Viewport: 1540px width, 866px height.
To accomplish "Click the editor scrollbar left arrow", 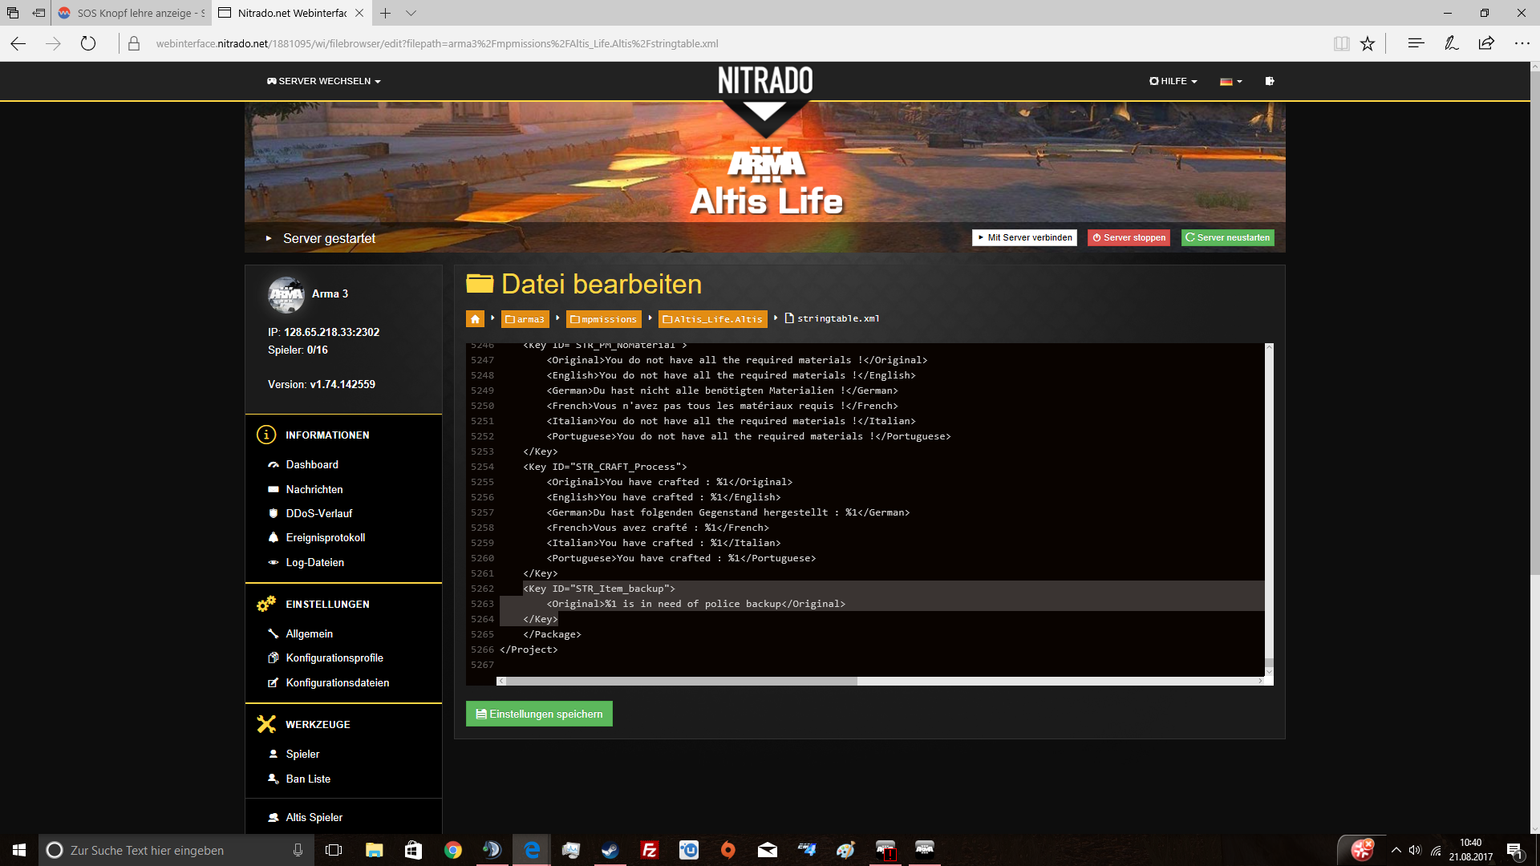I will click(x=501, y=681).
